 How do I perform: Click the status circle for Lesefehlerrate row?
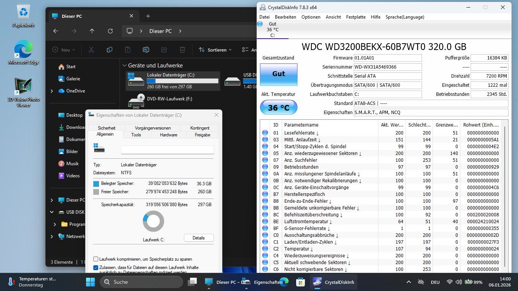[x=265, y=133]
